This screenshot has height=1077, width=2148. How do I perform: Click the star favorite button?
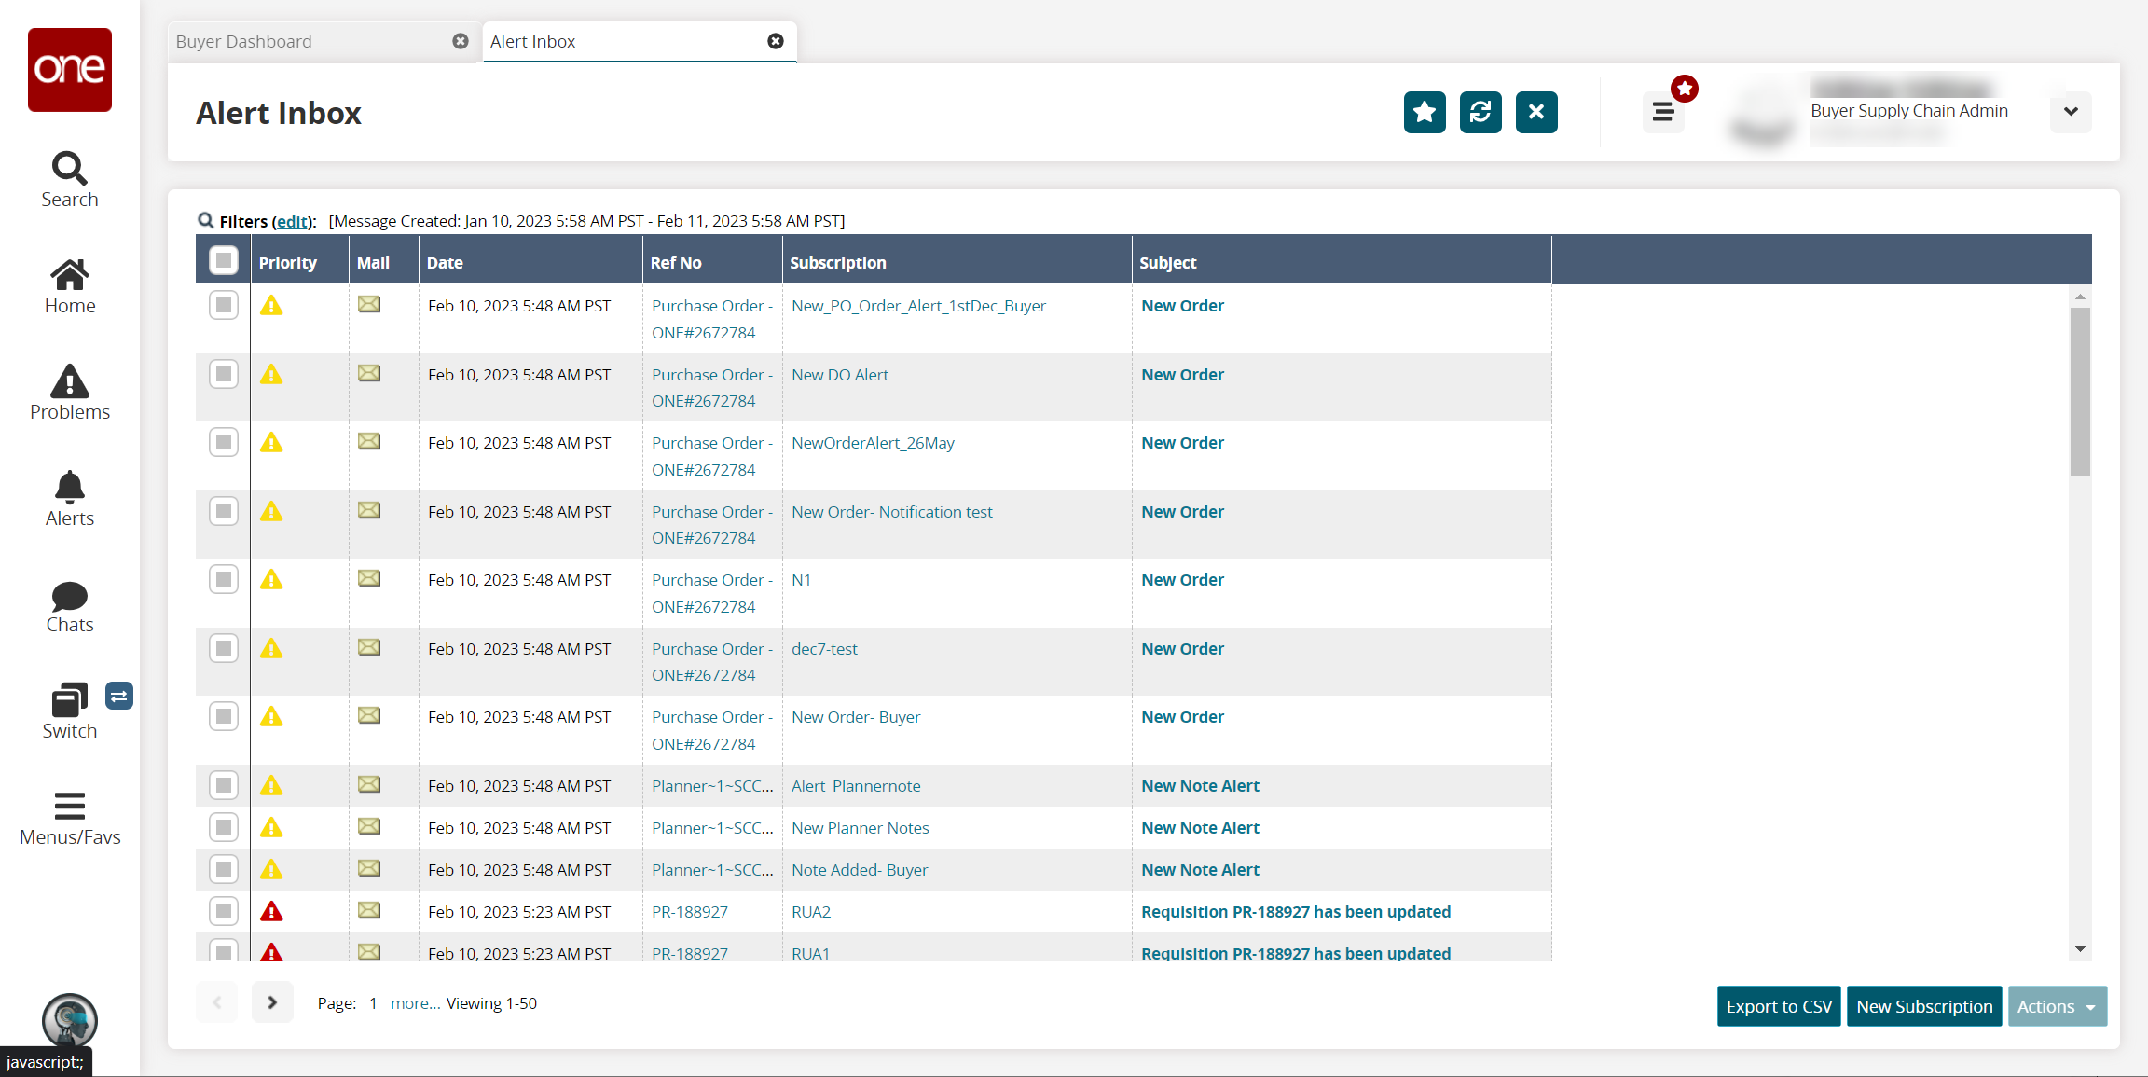(1424, 113)
